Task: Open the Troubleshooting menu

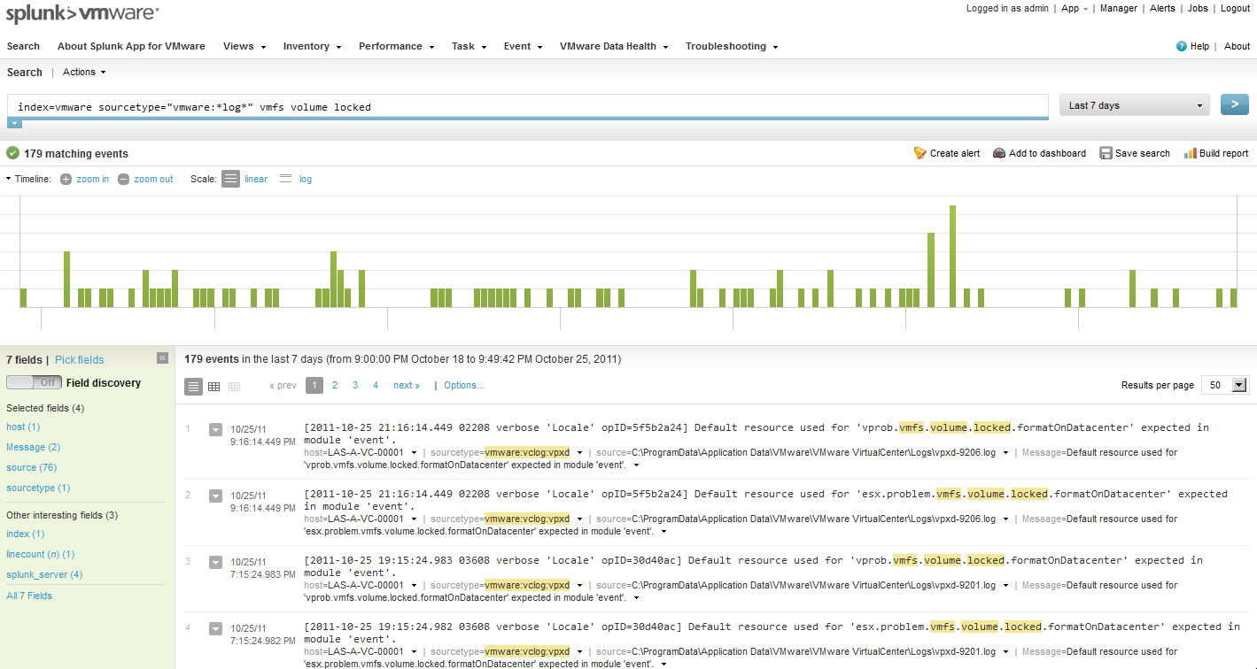Action: pyautogui.click(x=731, y=46)
